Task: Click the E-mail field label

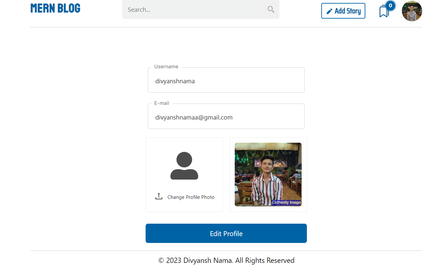Action: 161,103
